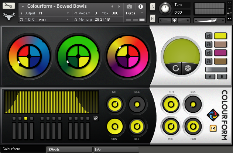Image resolution: width=233 pixels, height=153 pixels.
Task: Click the pink quadrant of third colour wheel
Action: pos(133,62)
